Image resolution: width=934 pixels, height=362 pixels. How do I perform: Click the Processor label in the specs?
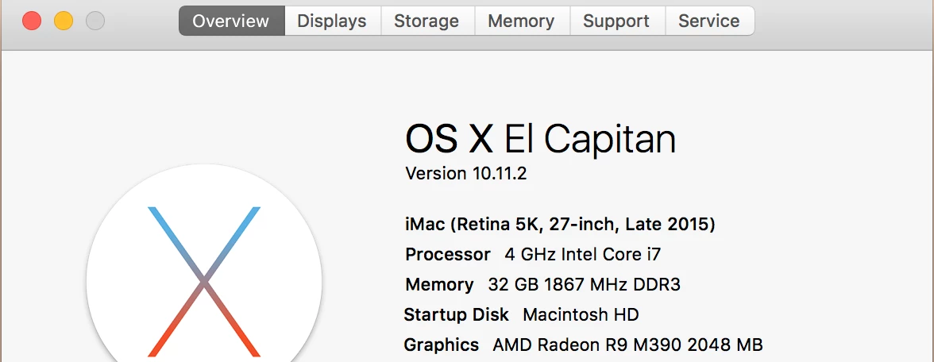(x=448, y=255)
